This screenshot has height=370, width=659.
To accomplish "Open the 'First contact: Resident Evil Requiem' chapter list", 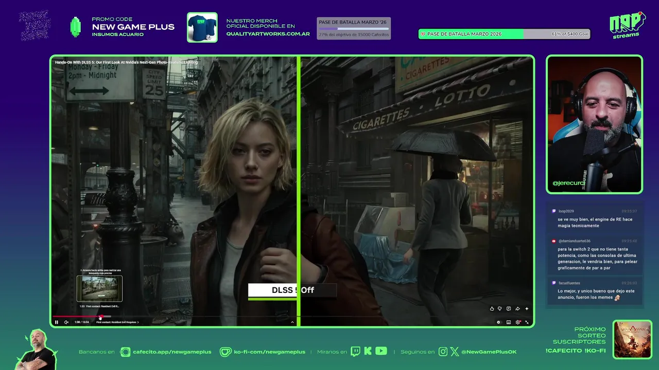I will click(117, 322).
